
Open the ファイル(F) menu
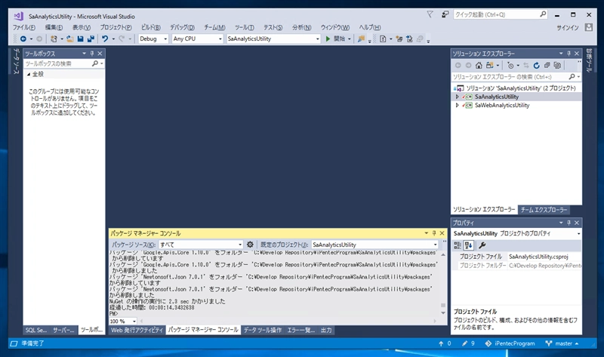(x=24, y=27)
